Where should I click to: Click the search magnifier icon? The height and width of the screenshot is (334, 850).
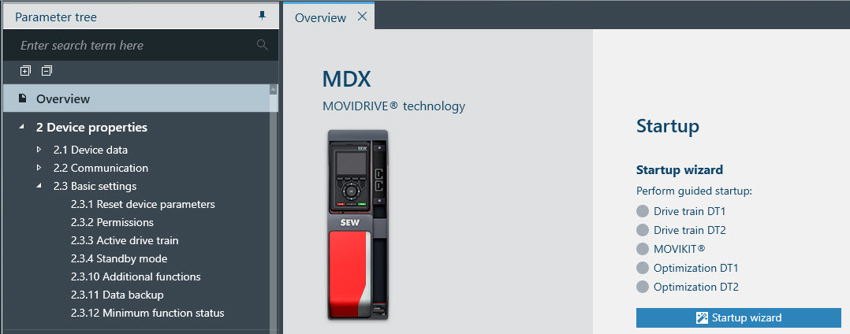[263, 46]
